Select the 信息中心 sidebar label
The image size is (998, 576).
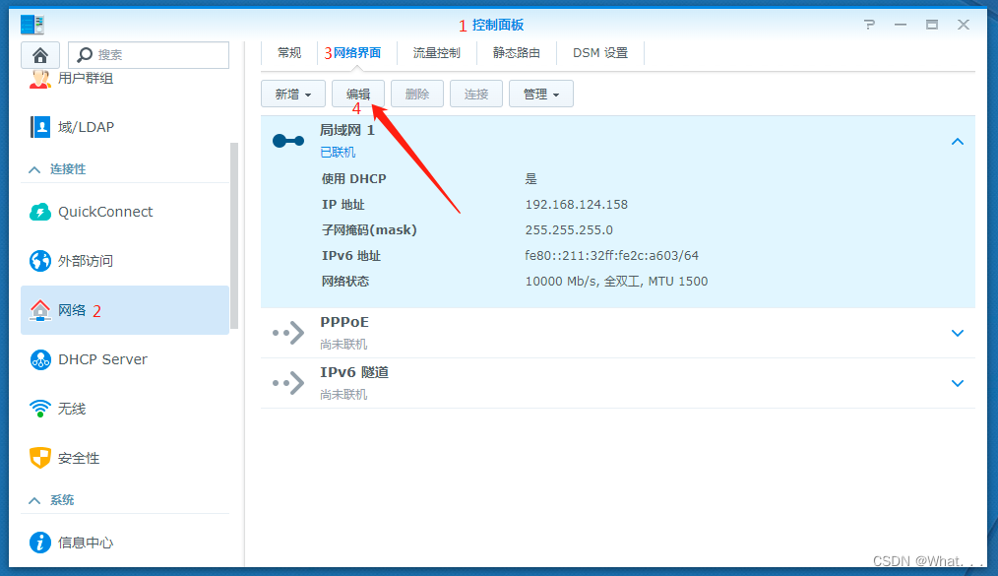pos(86,543)
